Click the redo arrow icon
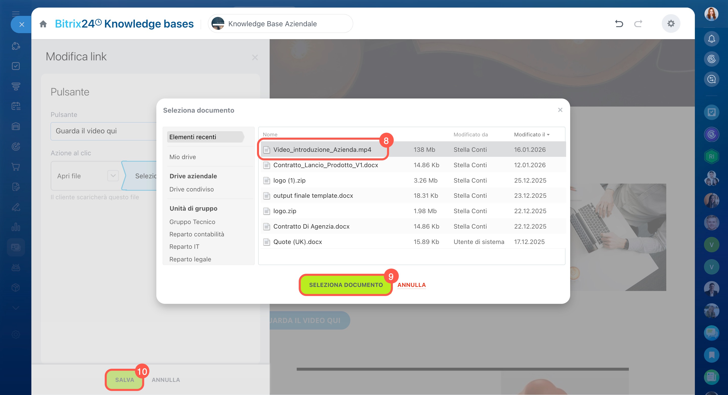728x395 pixels. click(x=638, y=24)
